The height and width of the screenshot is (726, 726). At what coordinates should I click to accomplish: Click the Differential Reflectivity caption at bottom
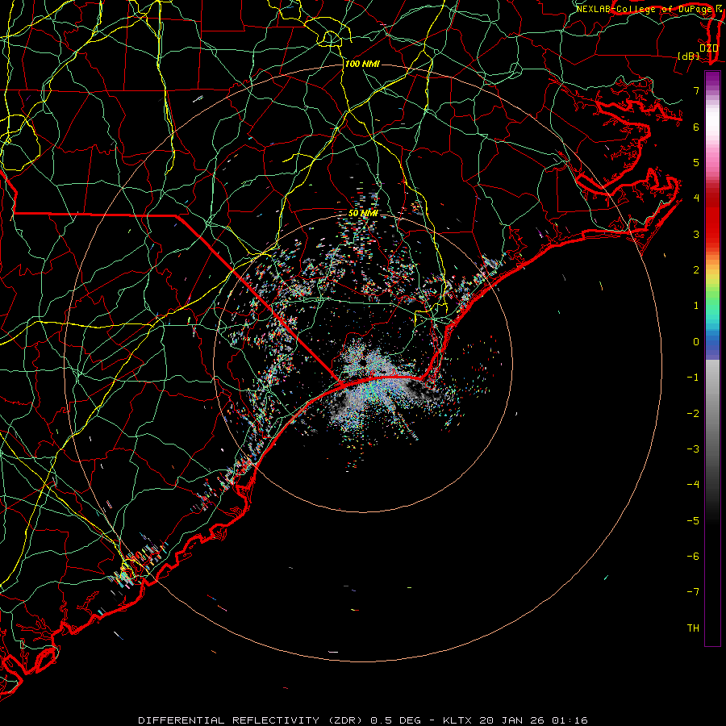coord(363,720)
